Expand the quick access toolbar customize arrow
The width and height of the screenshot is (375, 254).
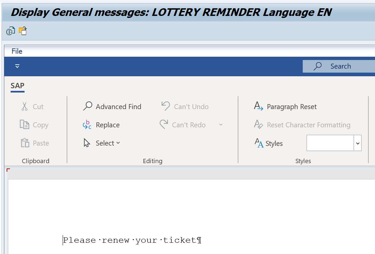pyautogui.click(x=17, y=66)
